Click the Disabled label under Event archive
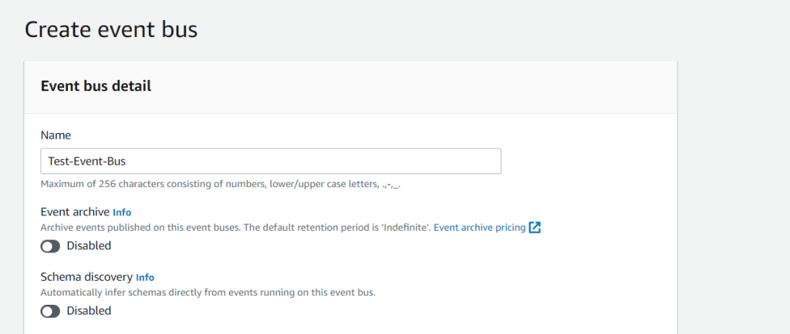Viewport: 790px width, 334px height. [x=89, y=246]
